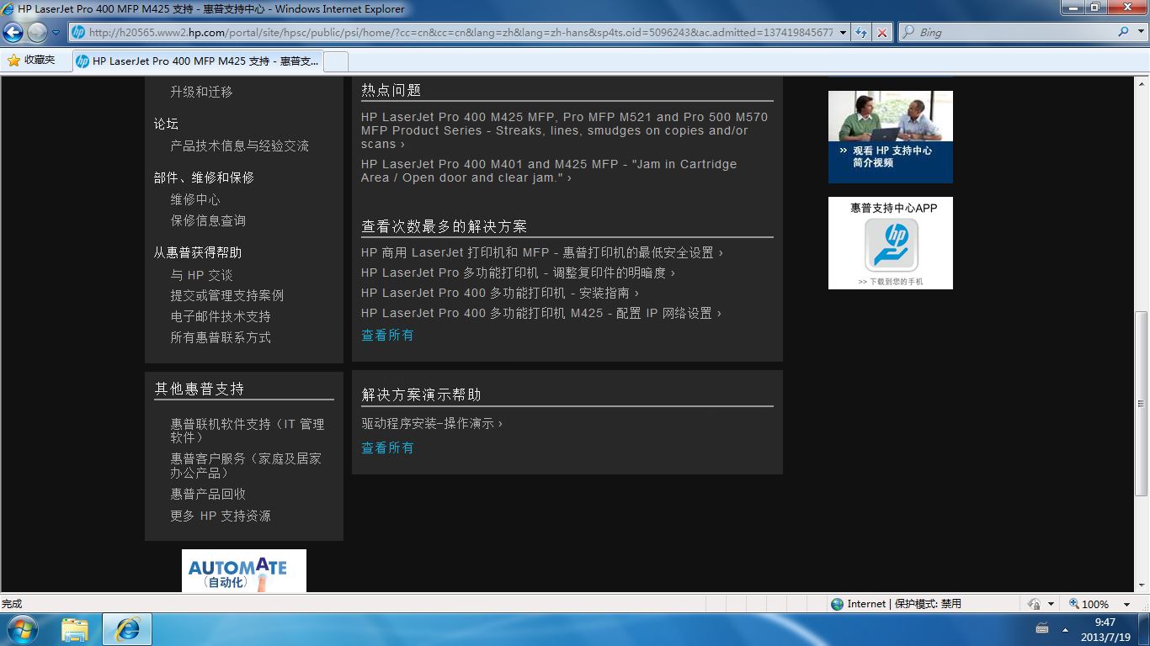Click the scrollbar down arrow
The image size is (1150, 646).
pyautogui.click(x=1142, y=586)
